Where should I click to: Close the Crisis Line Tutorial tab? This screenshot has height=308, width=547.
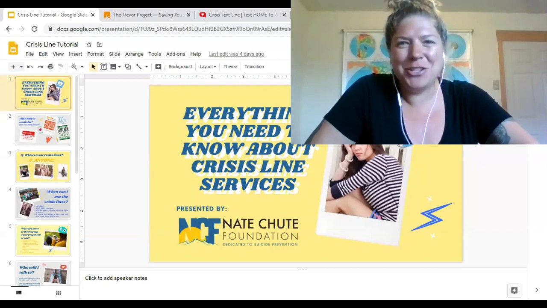93,15
